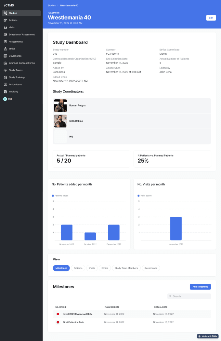Viewport: 221px width, 341px height.
Task: Click the Ethics sidebar icon
Action: coord(6,49)
